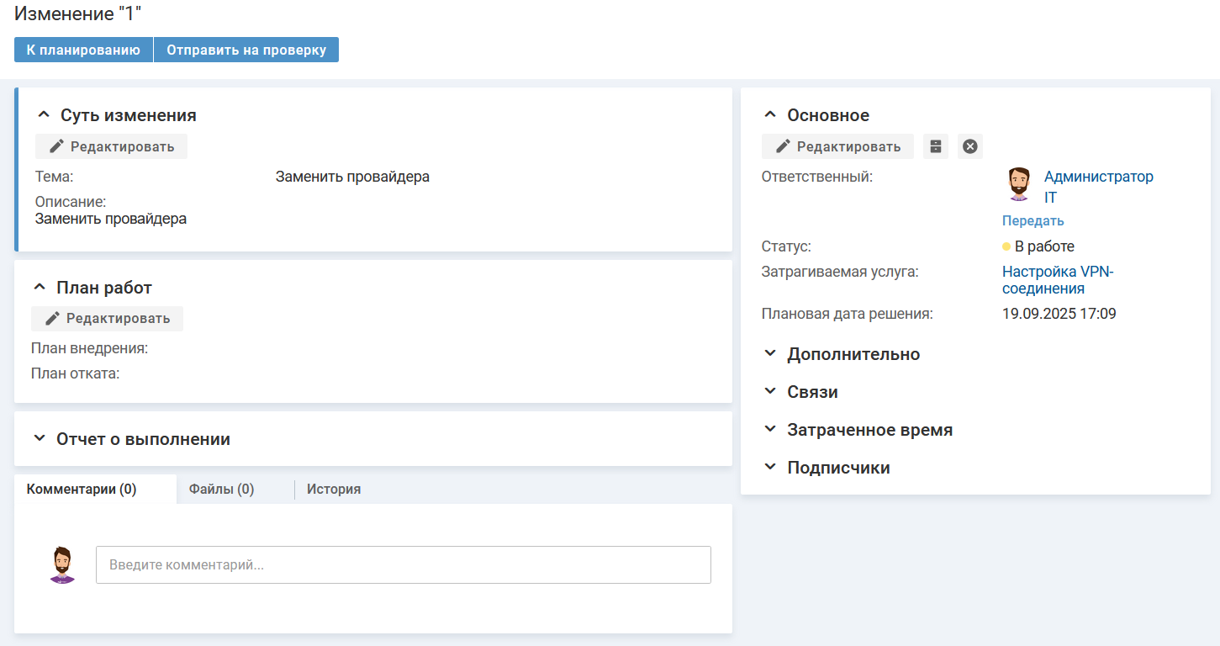
Task: Click the Администратор avatar in Ответственный
Action: [x=1019, y=184]
